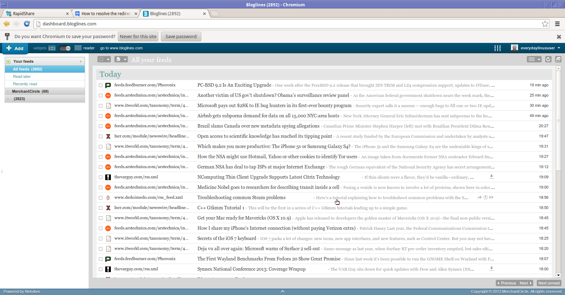Open the selection dropdown arrow beside select-all
The width and height of the screenshot is (565, 295).
(x=108, y=59)
